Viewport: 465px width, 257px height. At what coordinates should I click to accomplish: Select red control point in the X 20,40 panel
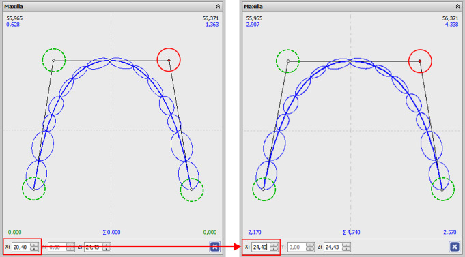coord(169,61)
